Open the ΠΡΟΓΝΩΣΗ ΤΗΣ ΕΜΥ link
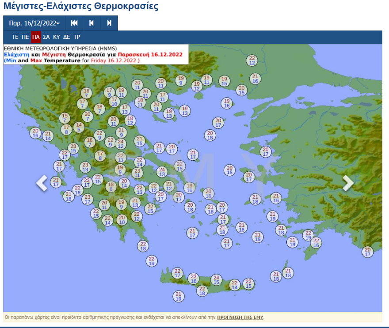389x328 pixels. pyautogui.click(x=240, y=317)
